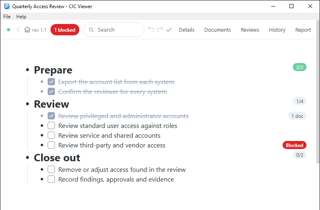Maximize the CIC Viewer window

point(292,6)
